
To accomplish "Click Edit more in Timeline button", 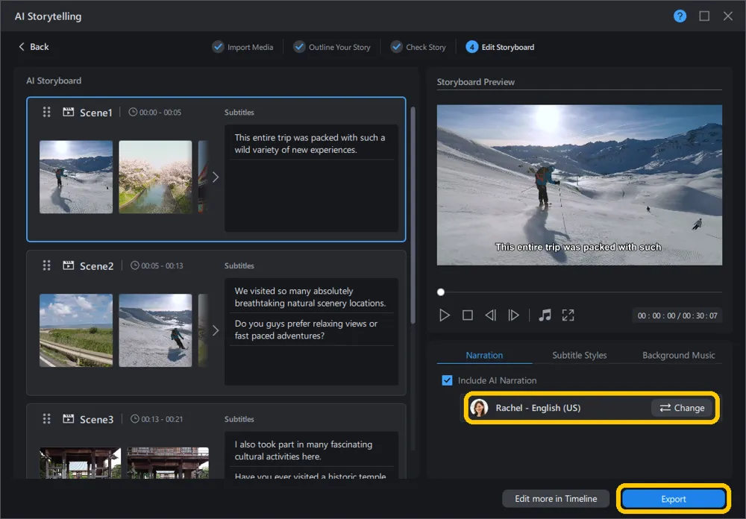I will [x=556, y=499].
